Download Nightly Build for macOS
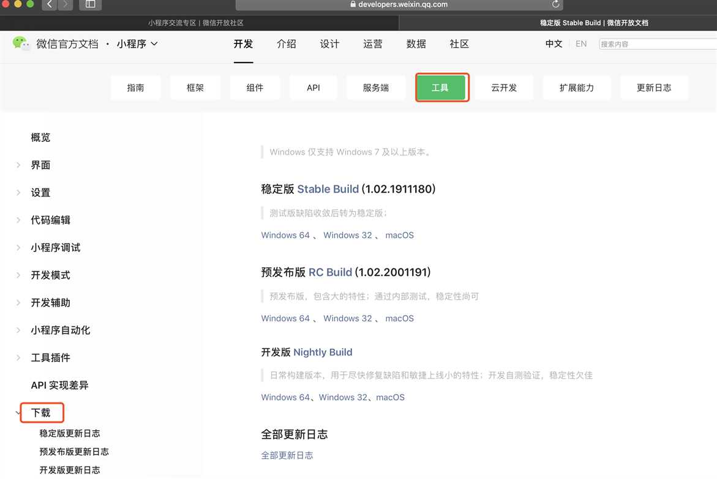The width and height of the screenshot is (717, 479). point(390,398)
